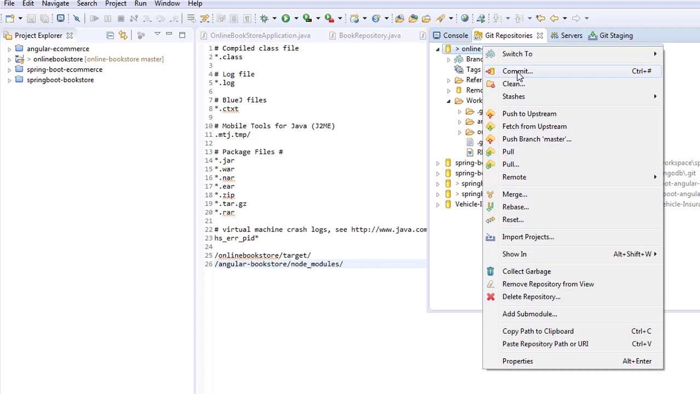This screenshot has width=700, height=394.
Task: Select Fetch from Upstream menu entry
Action: (x=573, y=126)
